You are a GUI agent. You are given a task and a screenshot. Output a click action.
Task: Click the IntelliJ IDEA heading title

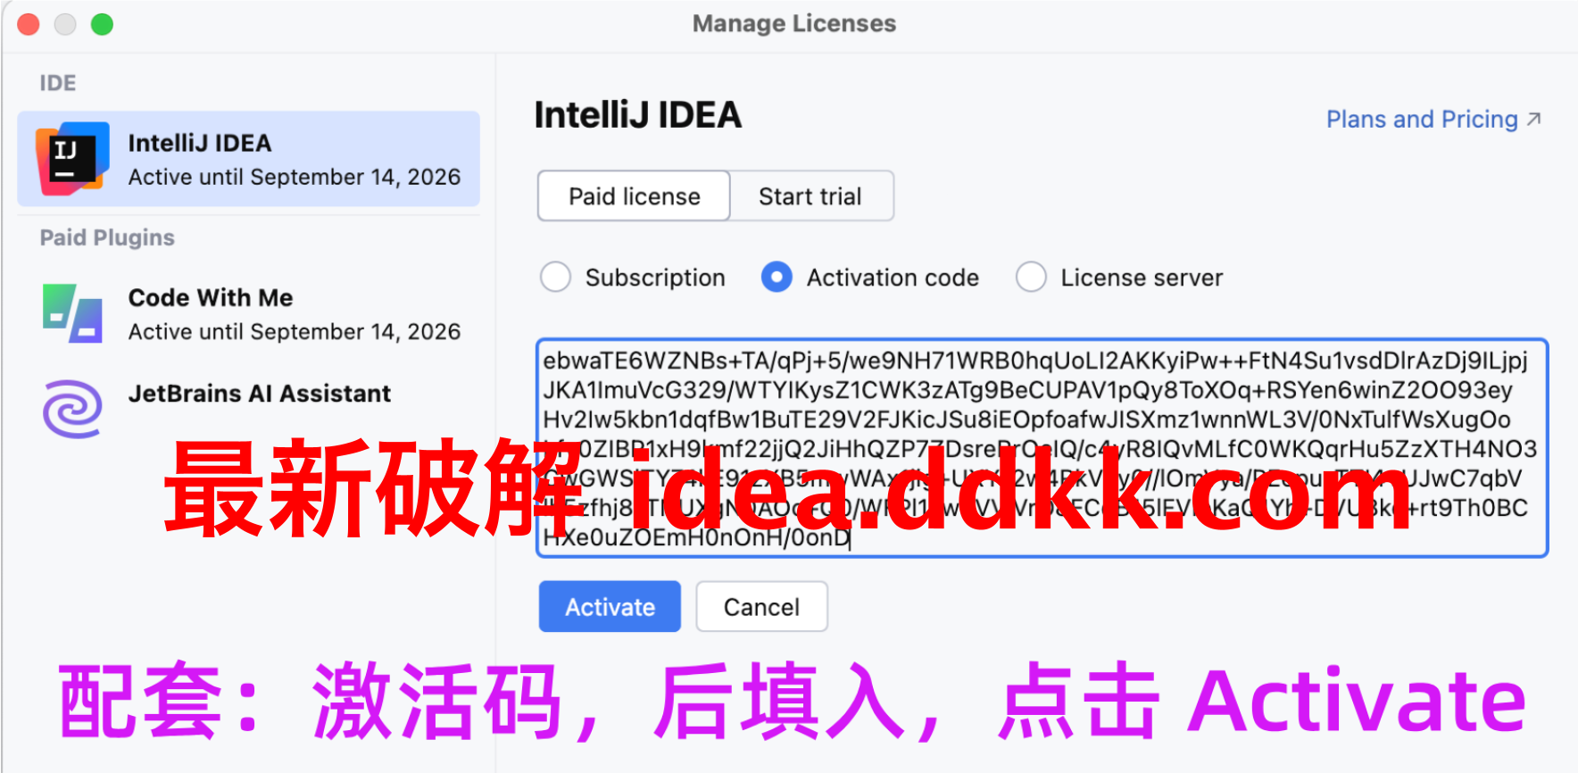click(x=638, y=115)
